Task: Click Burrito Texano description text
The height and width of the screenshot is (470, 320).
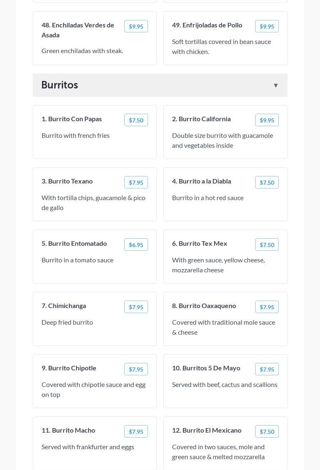Action: 94,203
